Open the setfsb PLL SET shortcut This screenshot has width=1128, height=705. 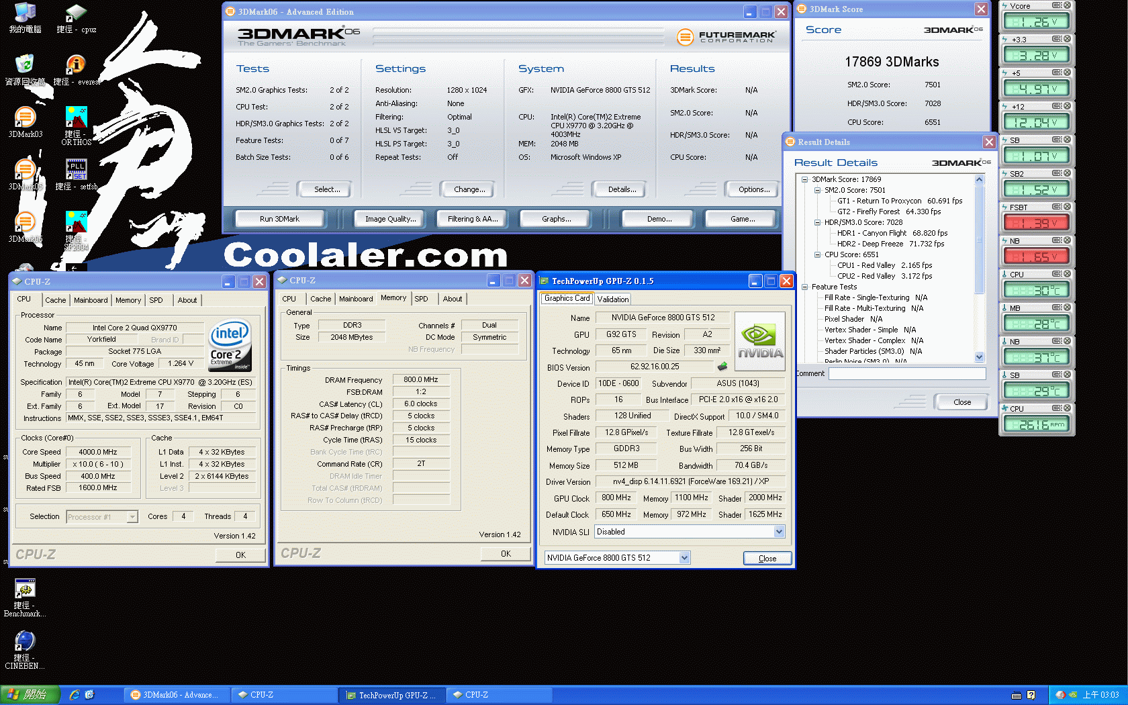(x=76, y=171)
